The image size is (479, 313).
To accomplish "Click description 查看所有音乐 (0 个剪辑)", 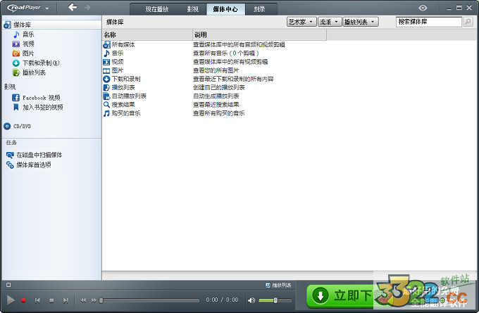I will [x=225, y=53].
